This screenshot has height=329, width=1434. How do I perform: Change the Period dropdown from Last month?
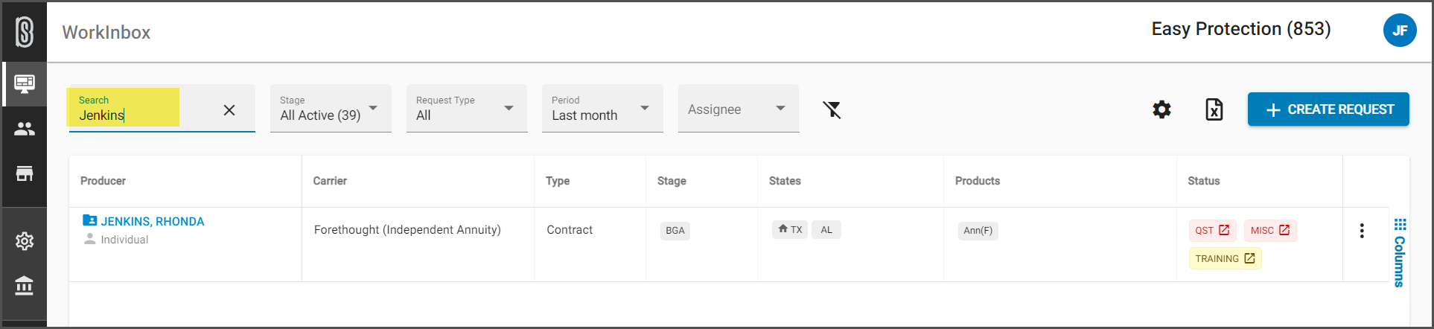pyautogui.click(x=602, y=109)
